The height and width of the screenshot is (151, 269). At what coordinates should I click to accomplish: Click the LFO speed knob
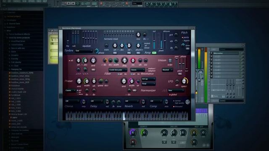[184, 81]
